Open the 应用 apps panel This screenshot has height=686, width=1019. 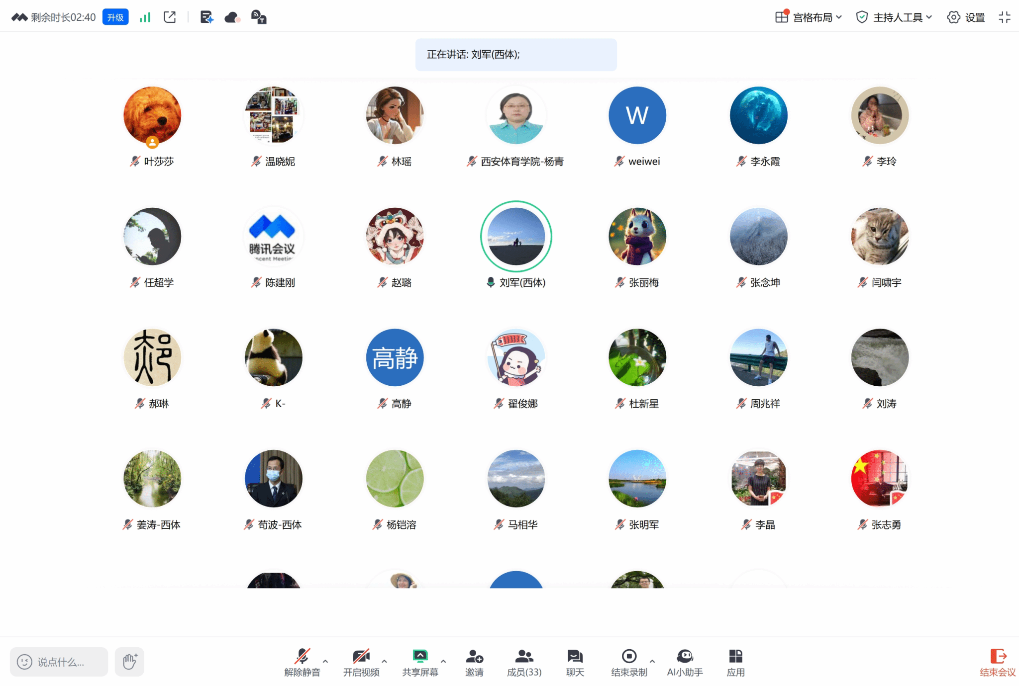coord(735,662)
